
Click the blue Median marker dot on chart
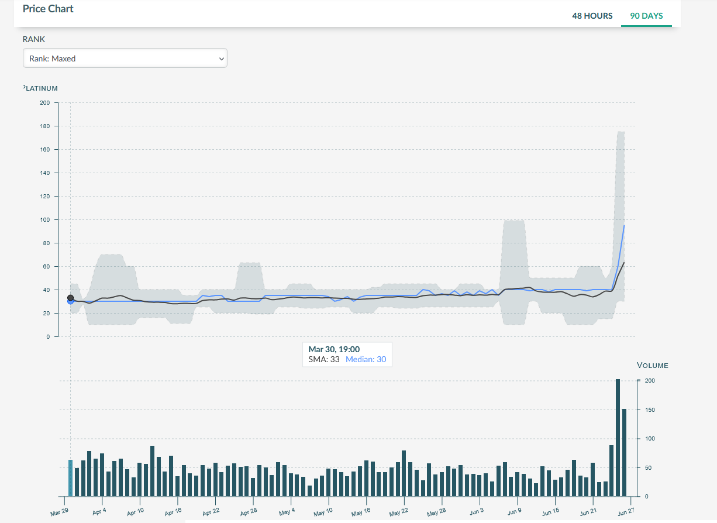click(x=70, y=302)
